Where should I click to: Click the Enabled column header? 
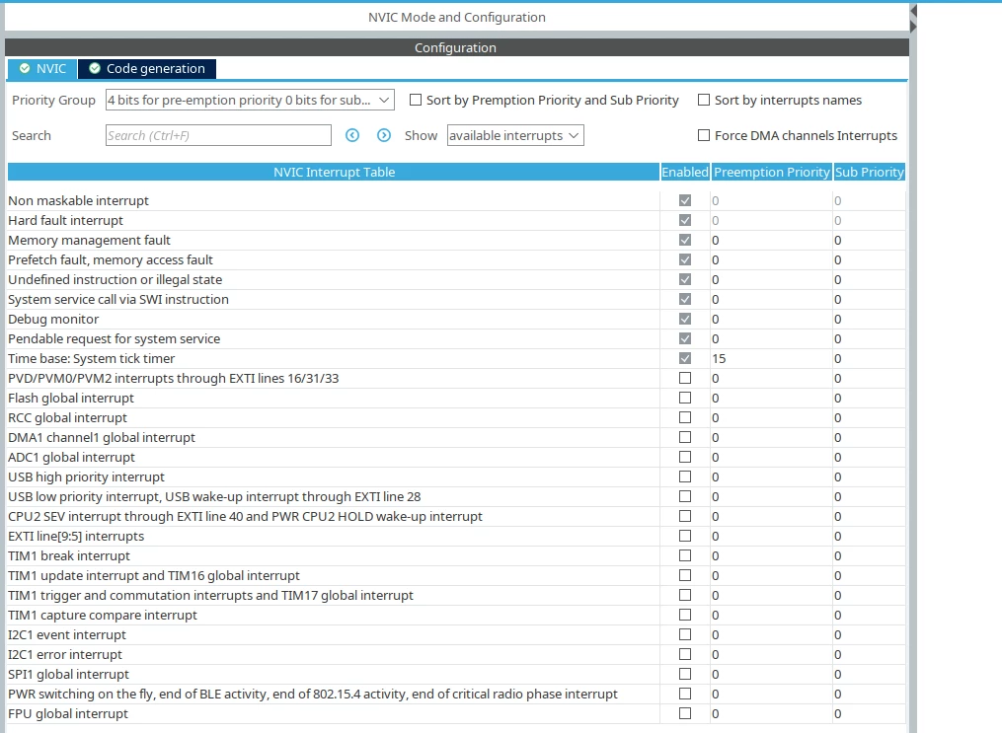pyautogui.click(x=685, y=172)
